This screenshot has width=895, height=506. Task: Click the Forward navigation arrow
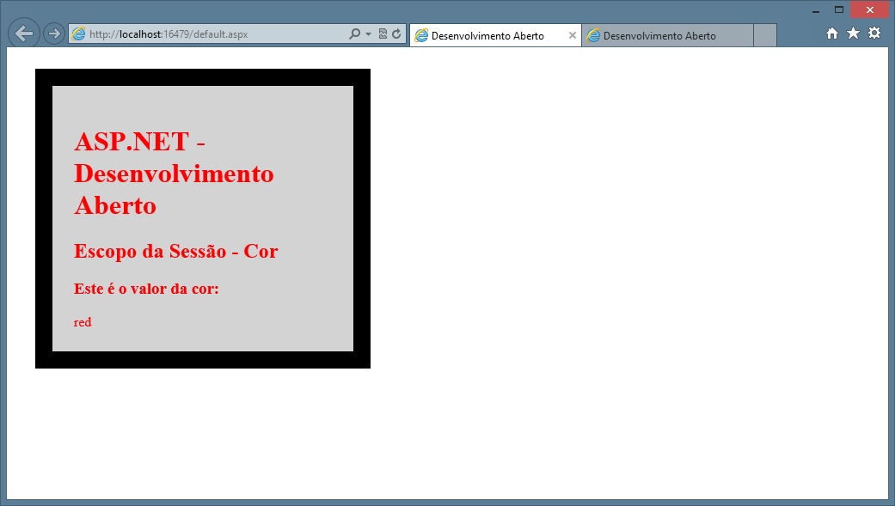(x=53, y=34)
